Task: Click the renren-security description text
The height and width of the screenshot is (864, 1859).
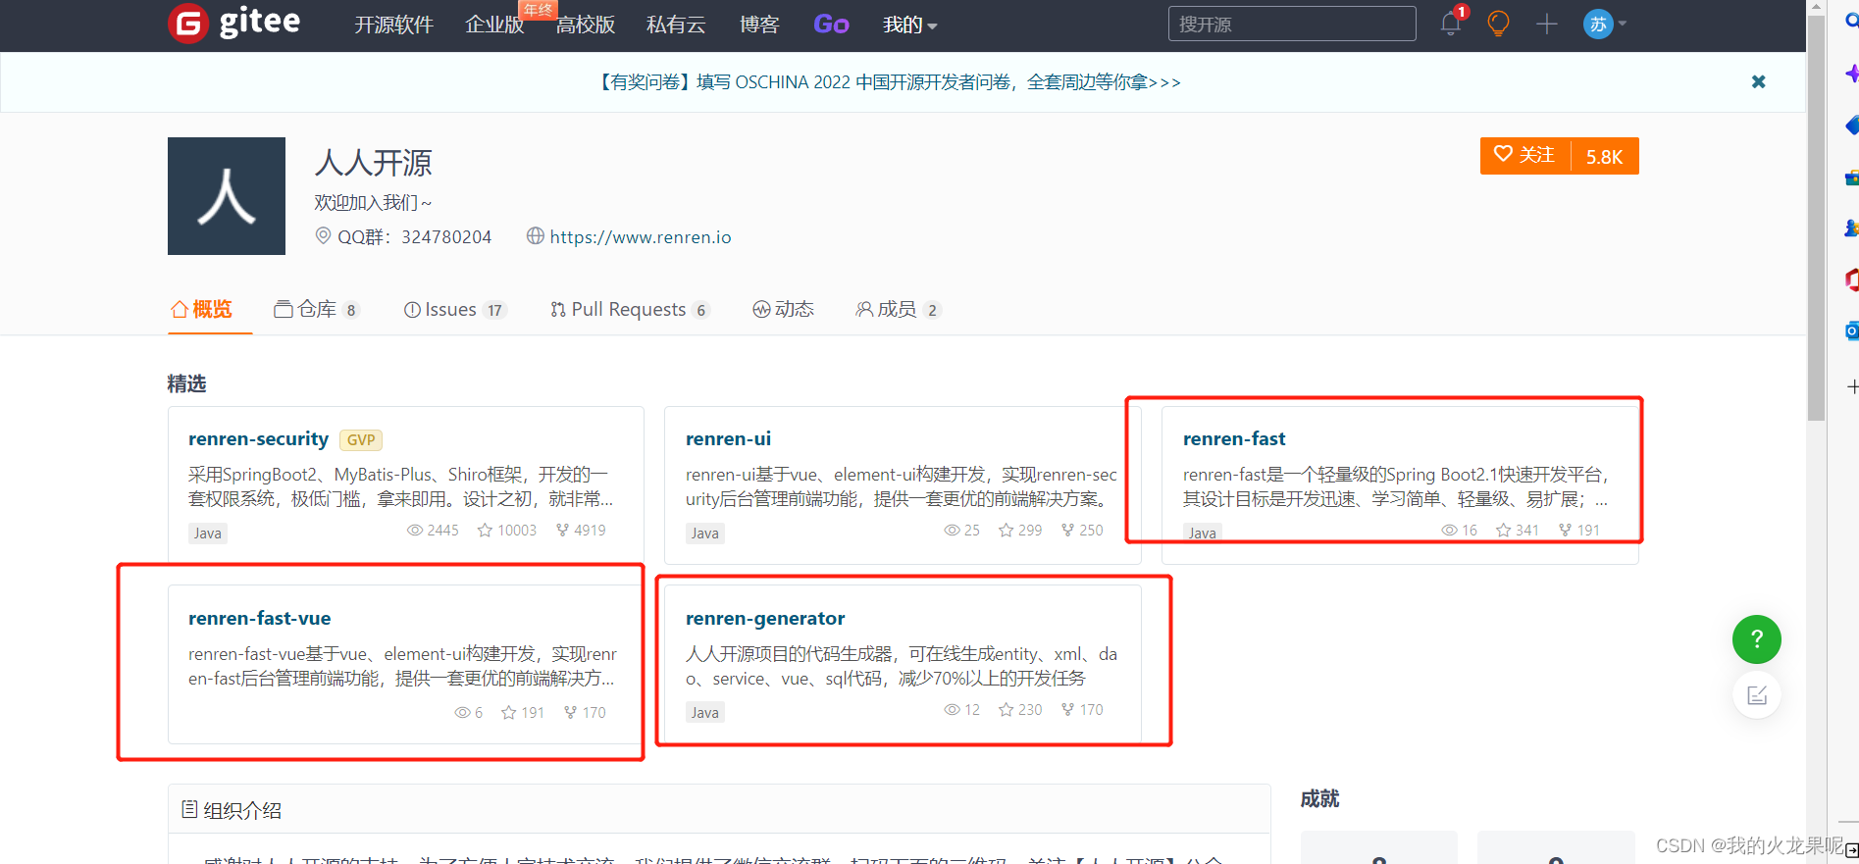Action: [400, 486]
